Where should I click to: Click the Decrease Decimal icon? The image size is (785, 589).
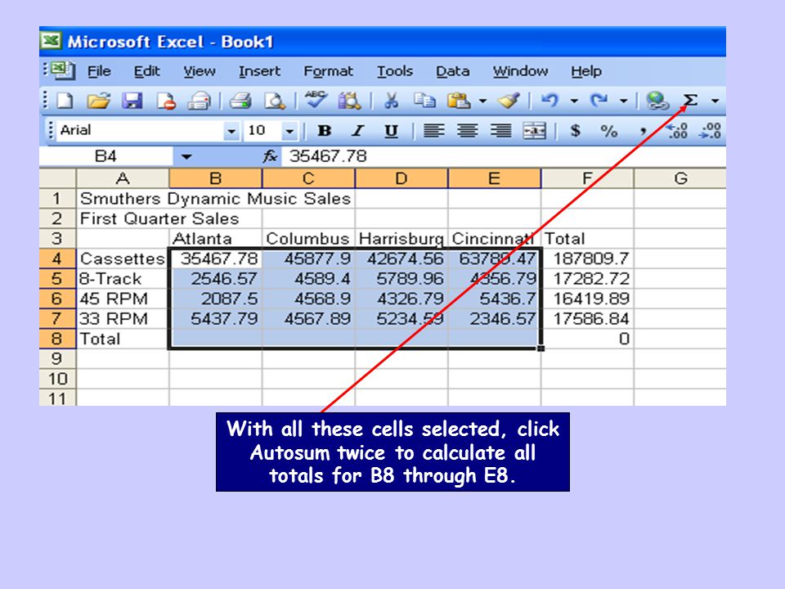tap(711, 131)
